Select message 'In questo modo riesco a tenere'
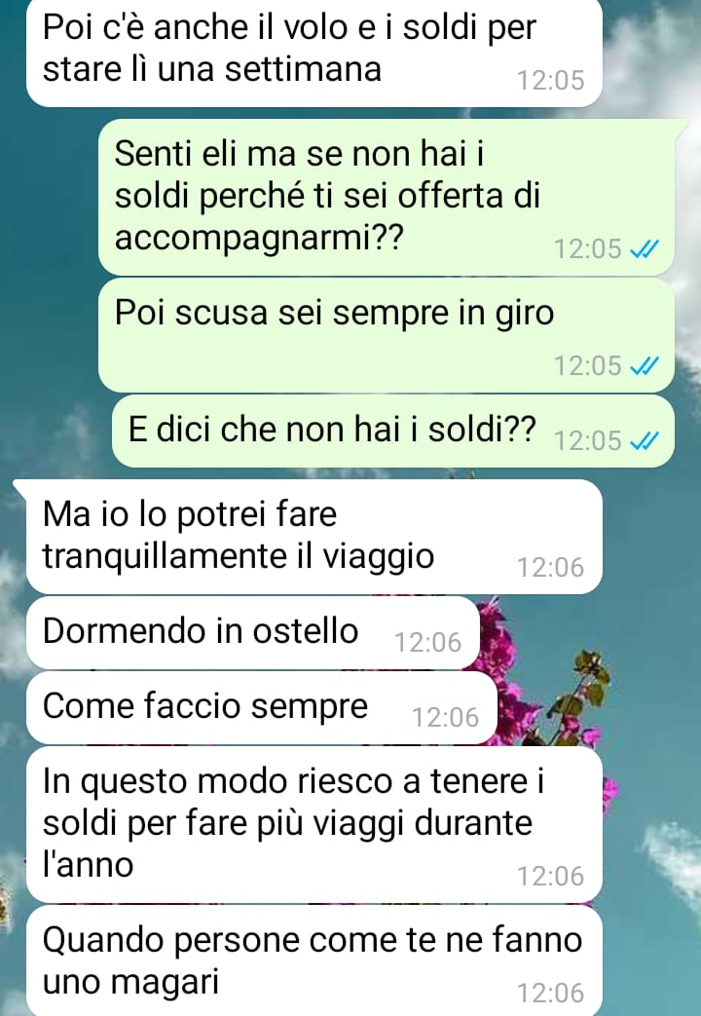The width and height of the screenshot is (701, 1016). [x=314, y=824]
